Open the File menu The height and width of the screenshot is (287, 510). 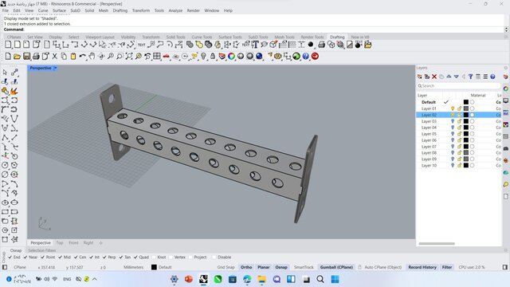pos(6,10)
